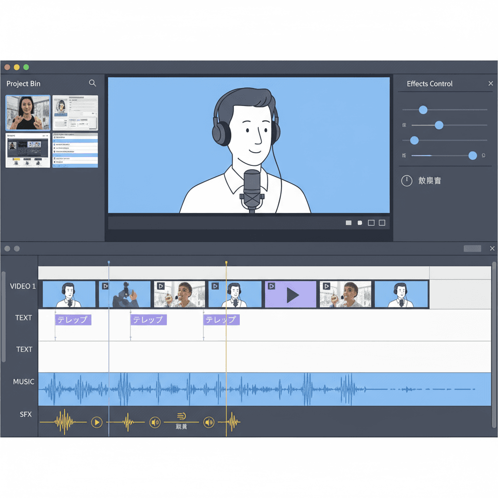This screenshot has height=498, width=498.
Task: Click the wind effect icon in SFX track
Action: [x=181, y=416]
